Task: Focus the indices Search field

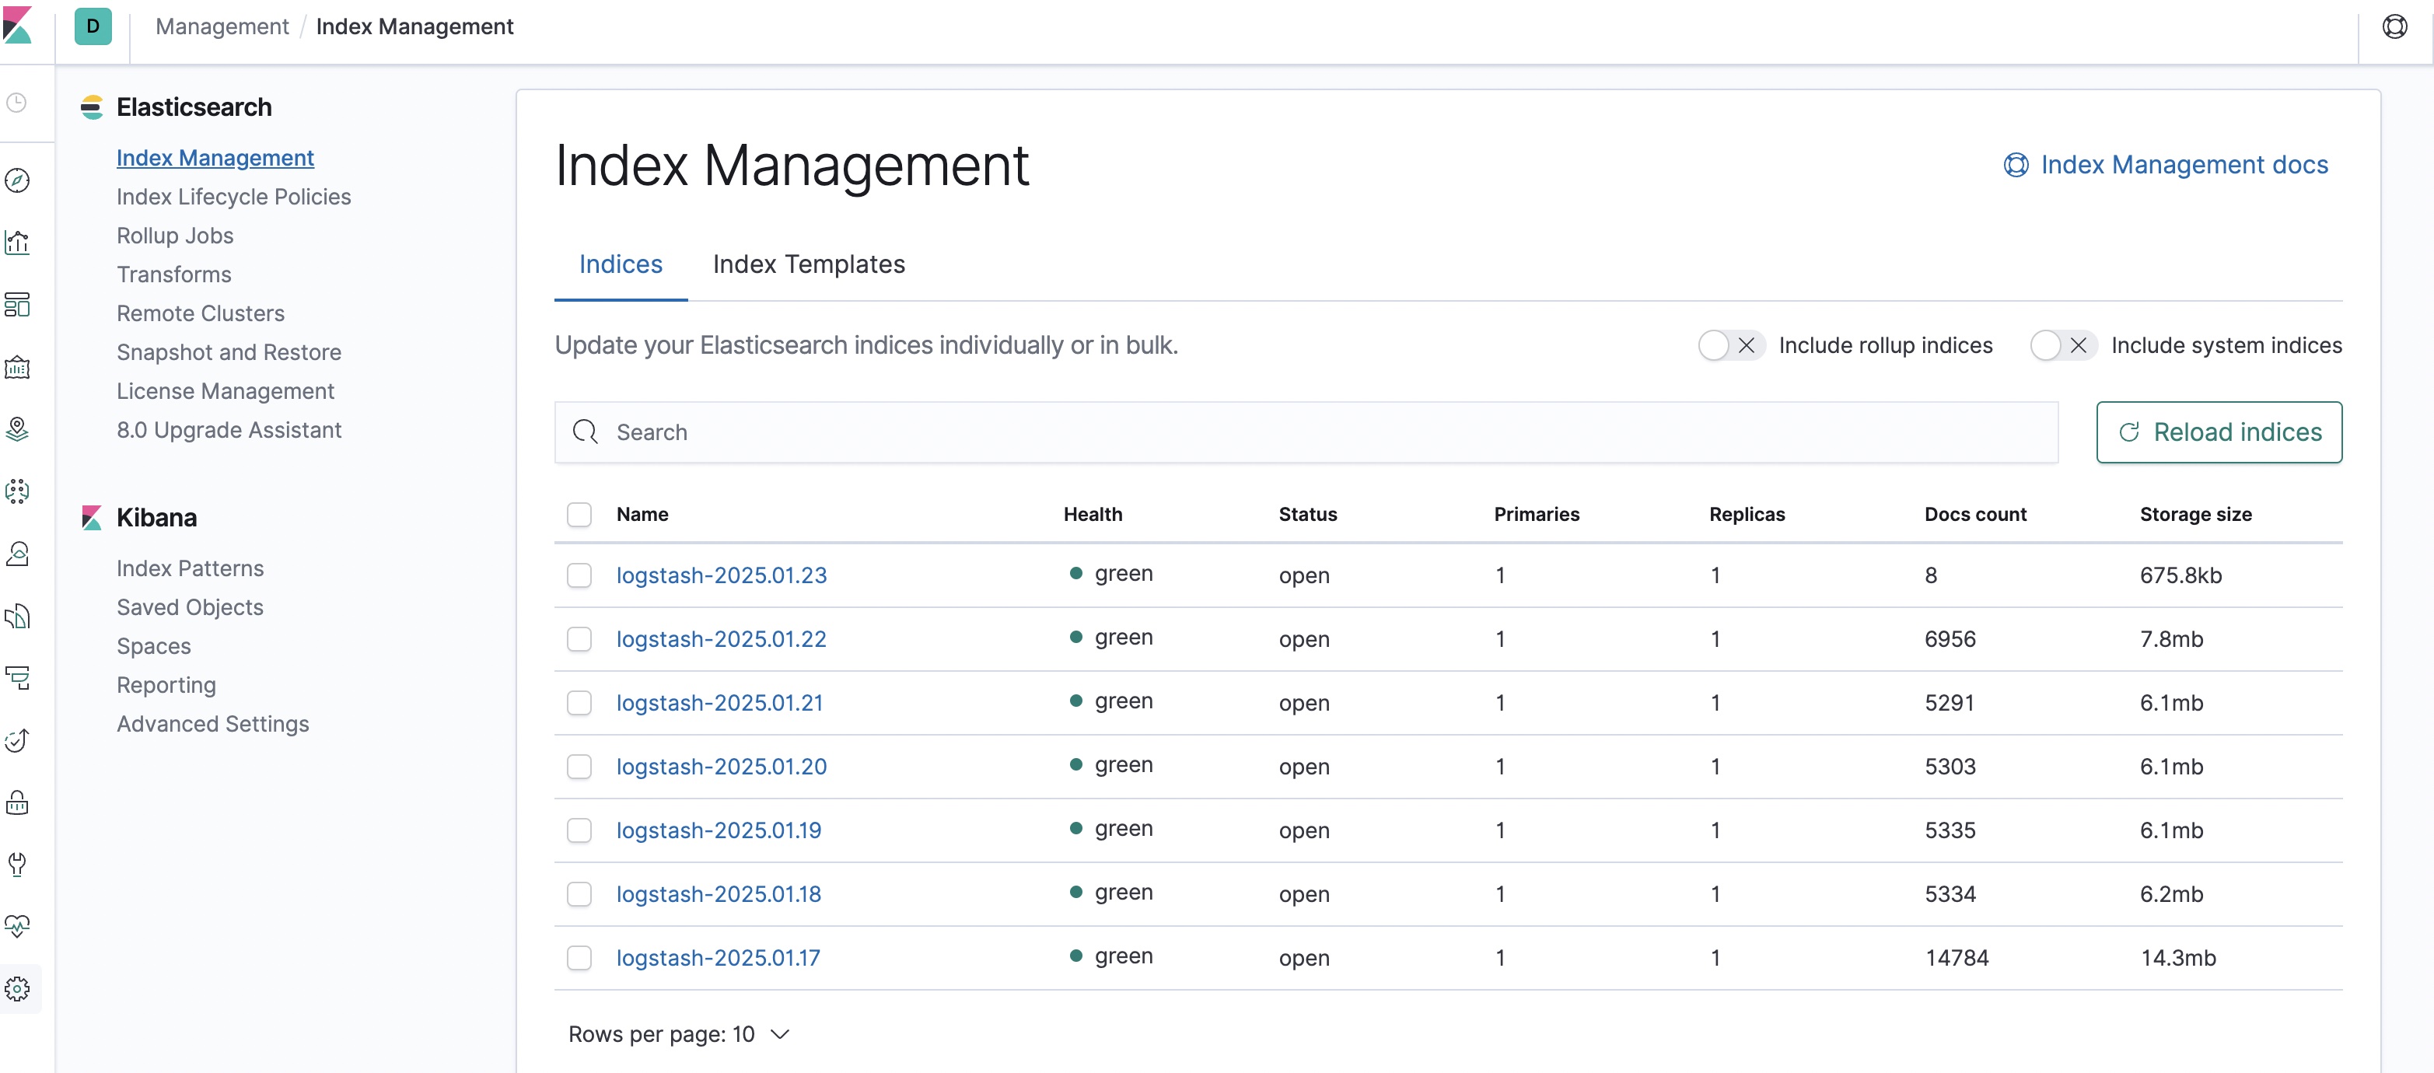Action: coord(1306,432)
